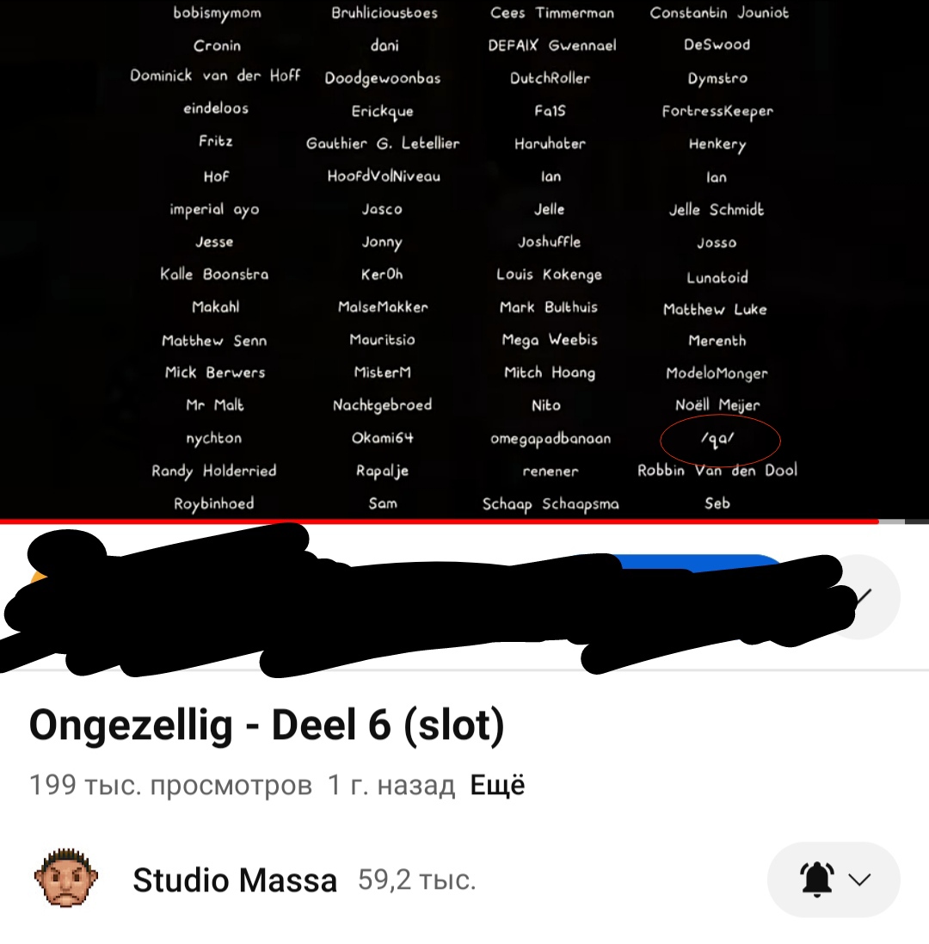Expand the notification preferences chevron
The image size is (929, 944).
(x=859, y=879)
